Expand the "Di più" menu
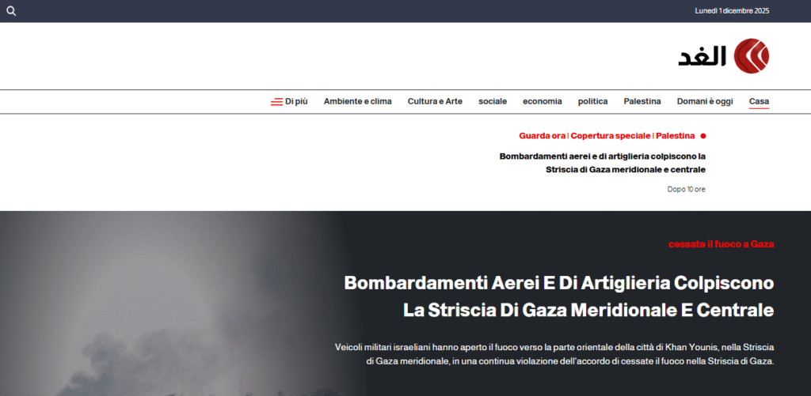Screen dimensions: 811x396 pos(296,101)
